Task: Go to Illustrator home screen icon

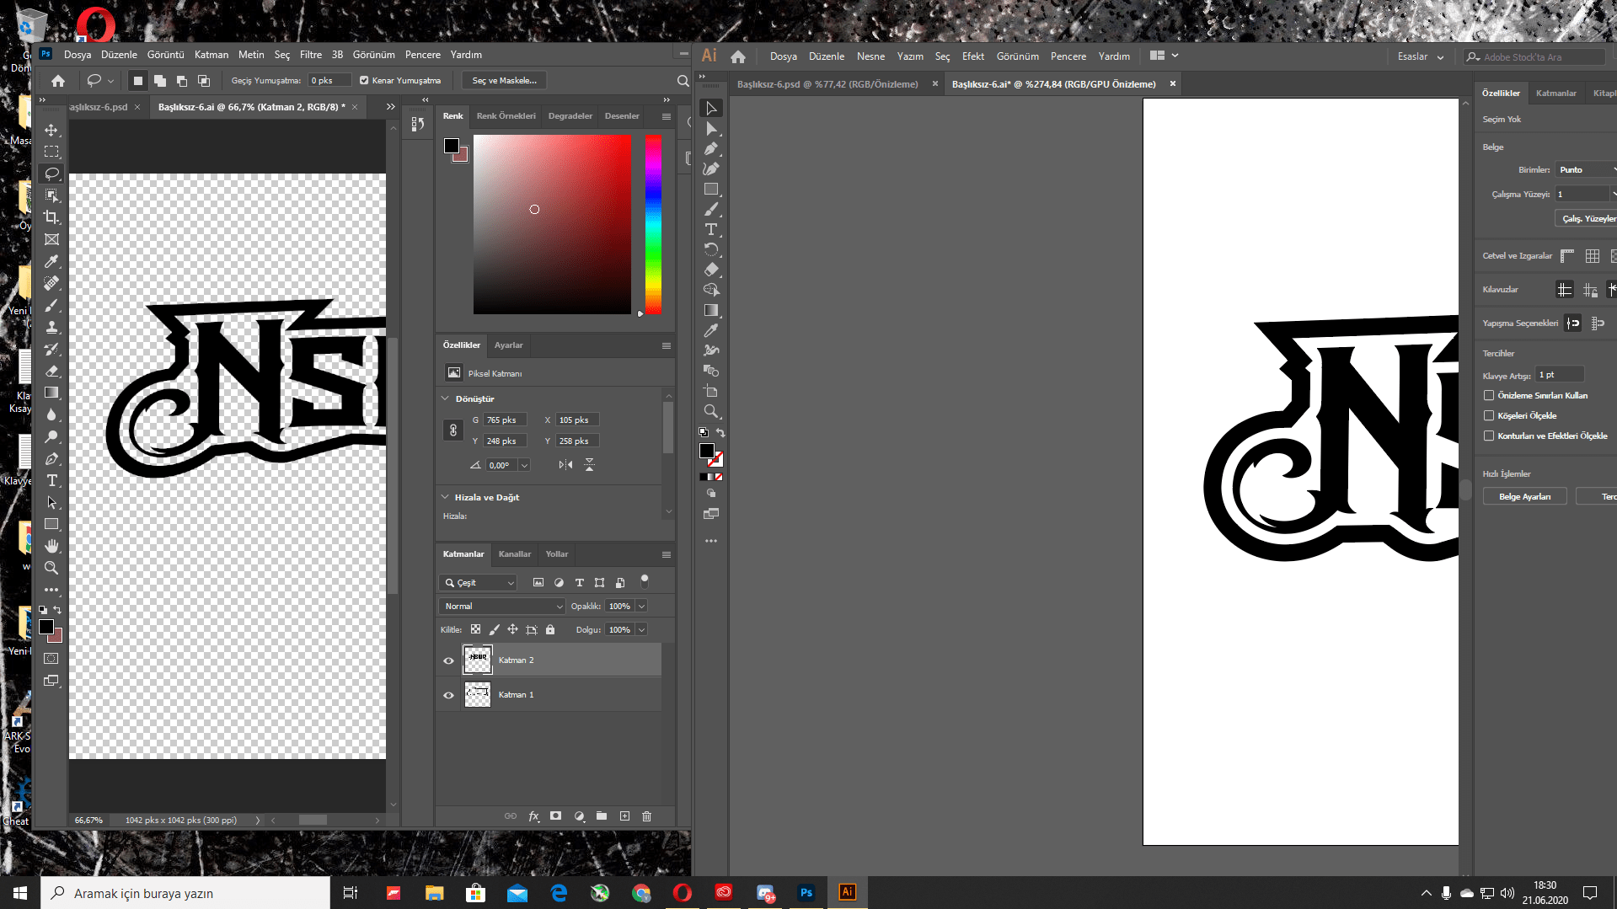Action: (738, 56)
